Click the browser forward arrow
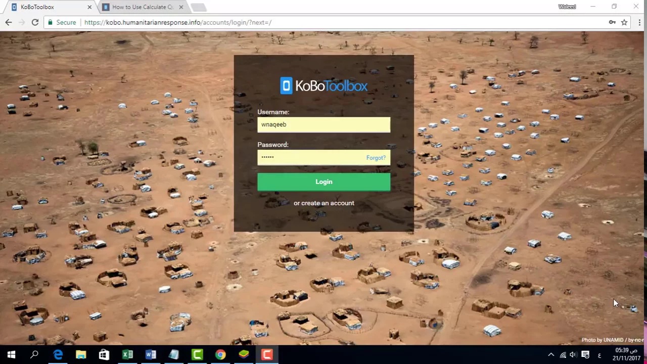The height and width of the screenshot is (364, 647). tap(22, 22)
